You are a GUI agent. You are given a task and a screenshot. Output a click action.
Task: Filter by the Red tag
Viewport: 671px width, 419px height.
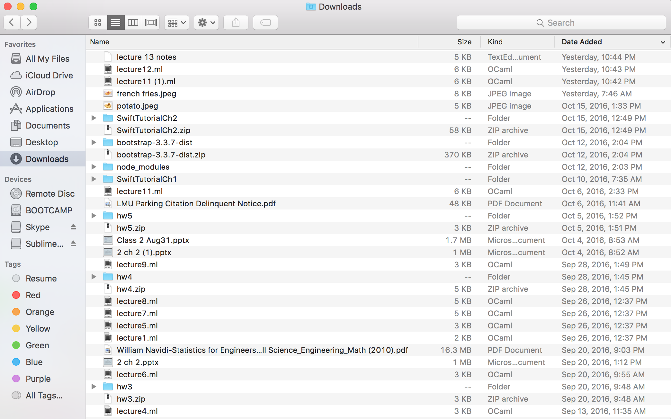click(43, 295)
